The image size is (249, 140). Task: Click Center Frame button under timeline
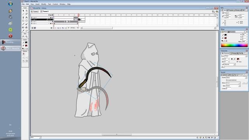(x=55, y=28)
